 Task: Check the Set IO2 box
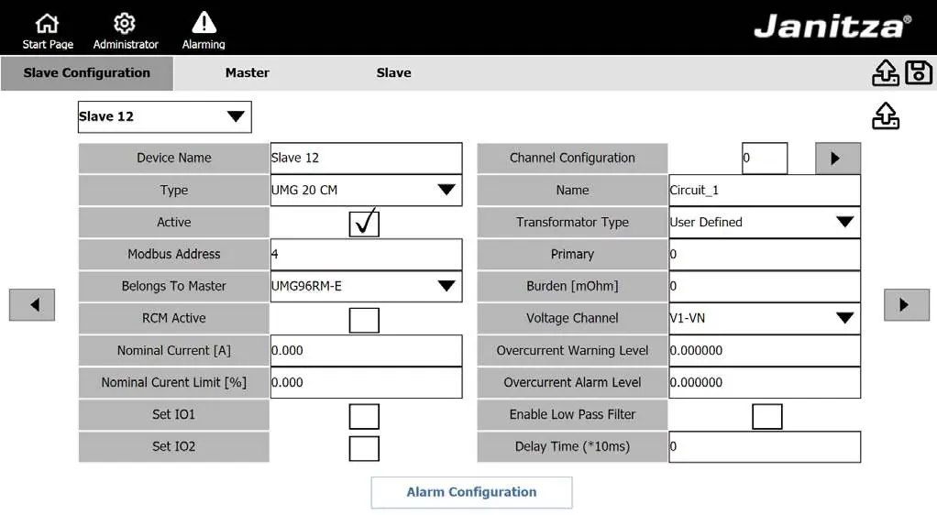(x=364, y=449)
